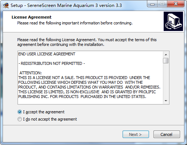Abort installation using the Cancel button

pyautogui.click(x=167, y=134)
